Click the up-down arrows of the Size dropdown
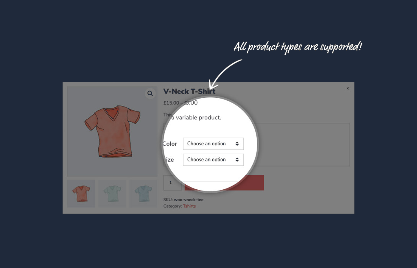417x268 pixels. (237, 160)
